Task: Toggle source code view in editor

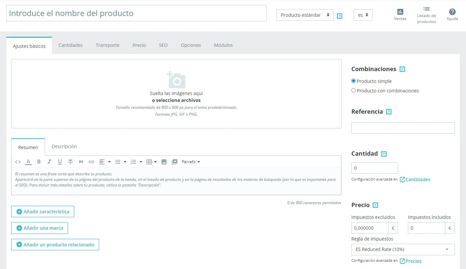Action: pyautogui.click(x=18, y=162)
